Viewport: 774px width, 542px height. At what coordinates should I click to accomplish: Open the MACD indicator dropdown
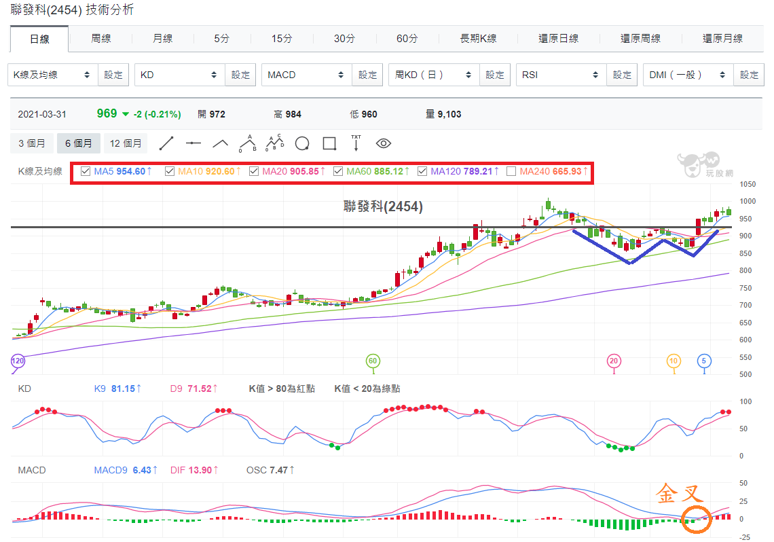pyautogui.click(x=306, y=75)
